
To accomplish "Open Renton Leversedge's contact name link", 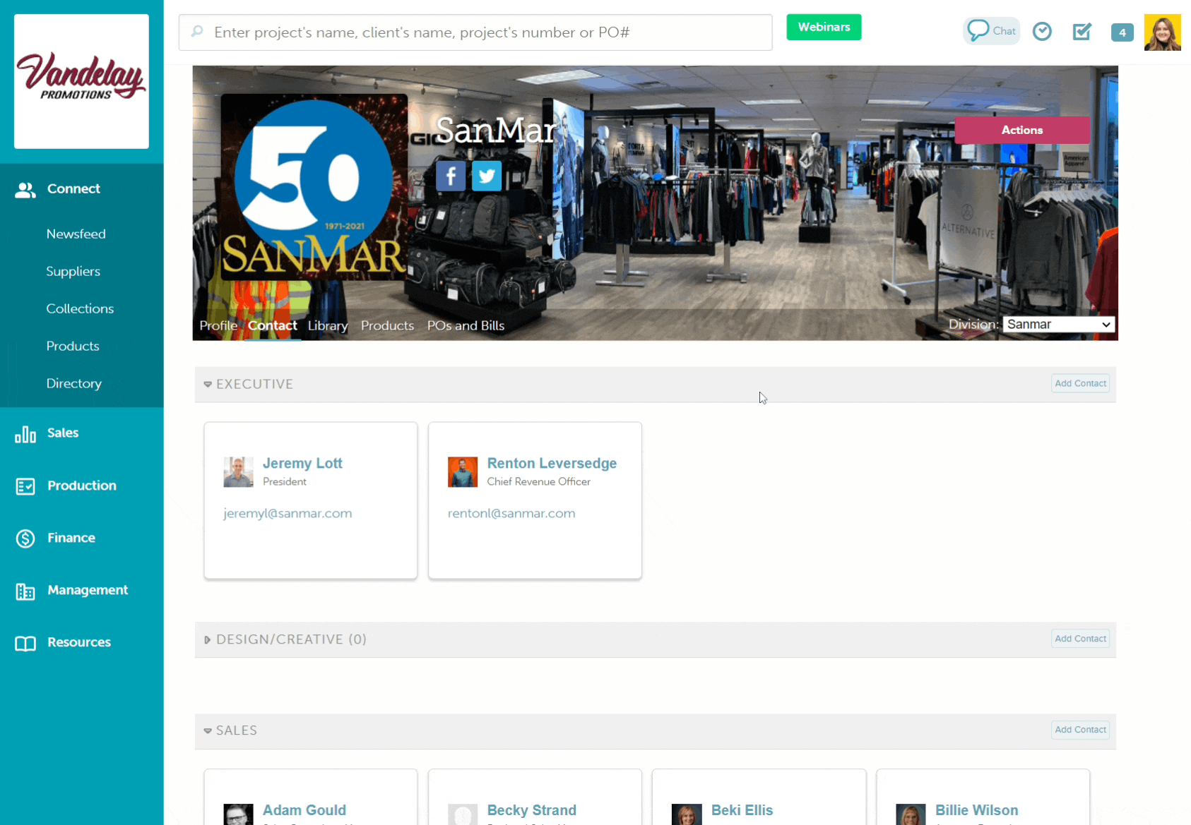I will click(x=552, y=464).
